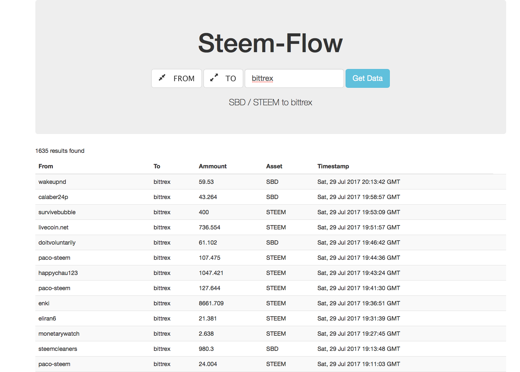
Task: Click bittrex recipient in wakeupnd row
Action: (162, 182)
